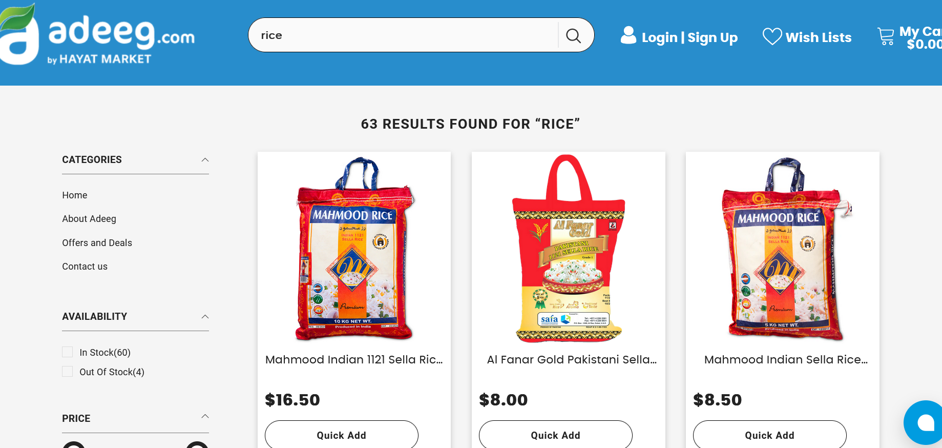Open the shopping cart icon
942x448 pixels.
(x=886, y=36)
